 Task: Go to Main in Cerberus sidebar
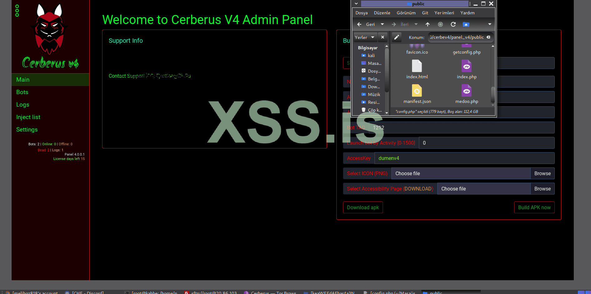[50, 80]
